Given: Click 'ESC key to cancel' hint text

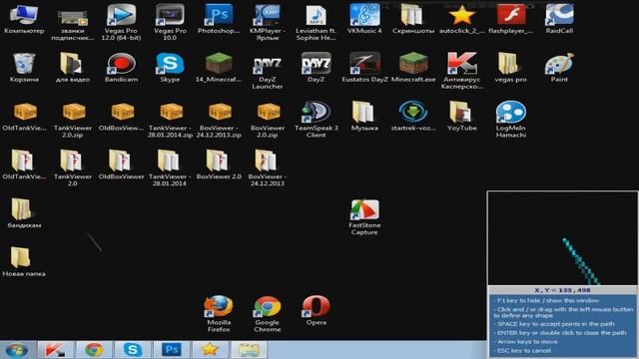Looking at the screenshot, I should (523, 350).
